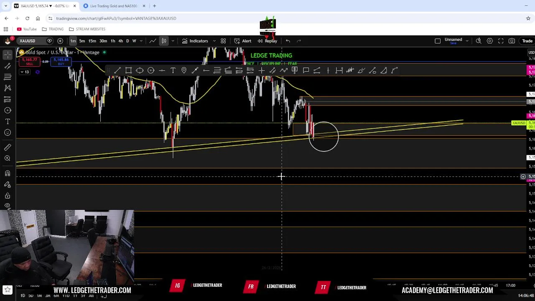Viewport: 535px width, 301px height.
Task: Click the rectangle tool in favorites toolbar
Action: (128, 71)
